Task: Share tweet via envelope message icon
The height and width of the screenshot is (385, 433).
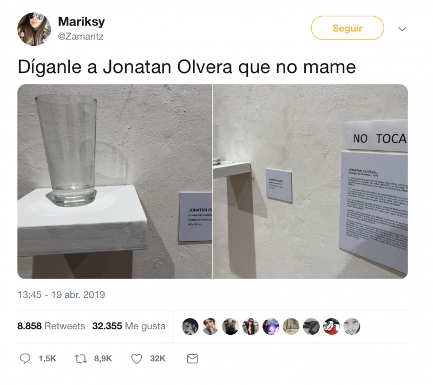Action: (192, 359)
